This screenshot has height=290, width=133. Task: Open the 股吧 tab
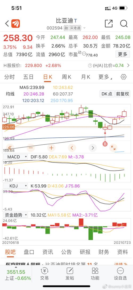click(10, 252)
